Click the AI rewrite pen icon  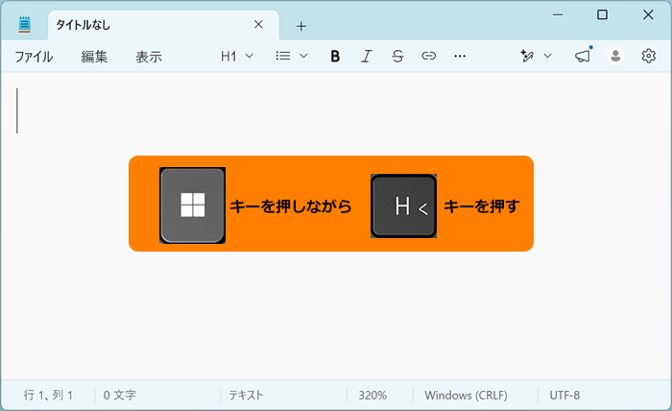pyautogui.click(x=527, y=56)
